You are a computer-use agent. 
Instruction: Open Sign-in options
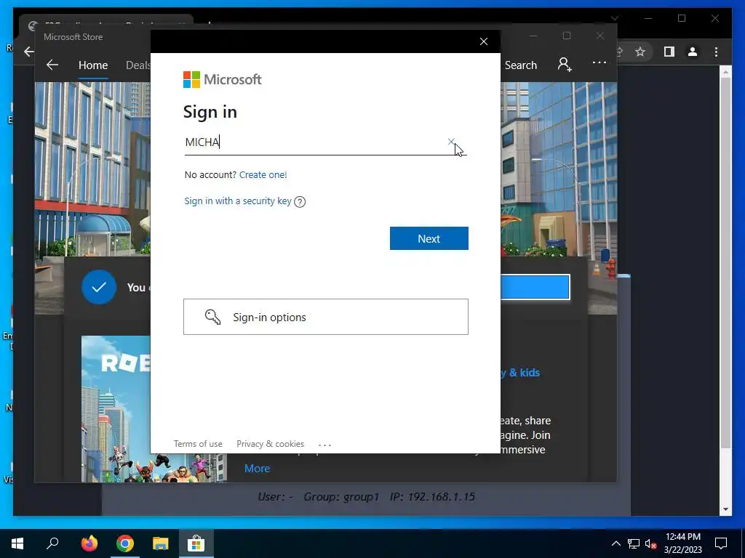click(326, 317)
